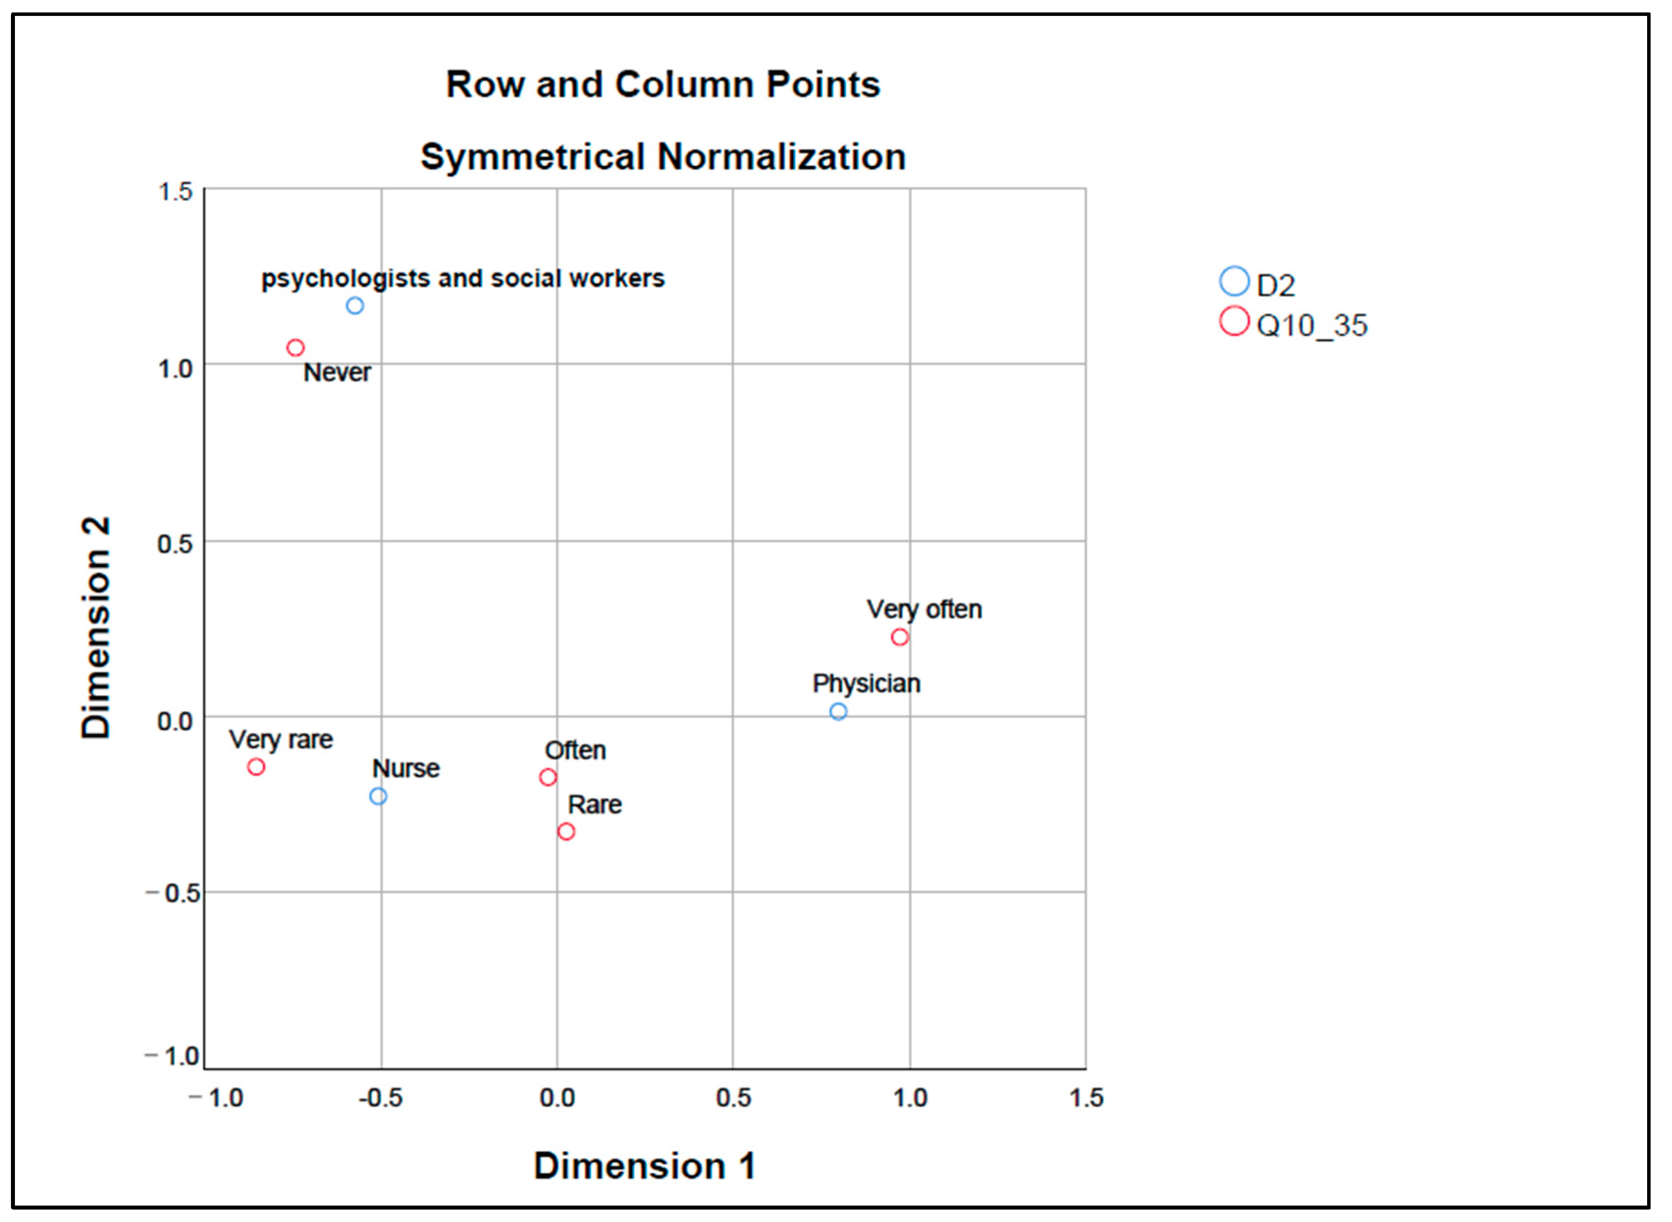The height and width of the screenshot is (1222, 1672).
Task: Click the blue psychologists and social workers point
Action: tap(355, 305)
